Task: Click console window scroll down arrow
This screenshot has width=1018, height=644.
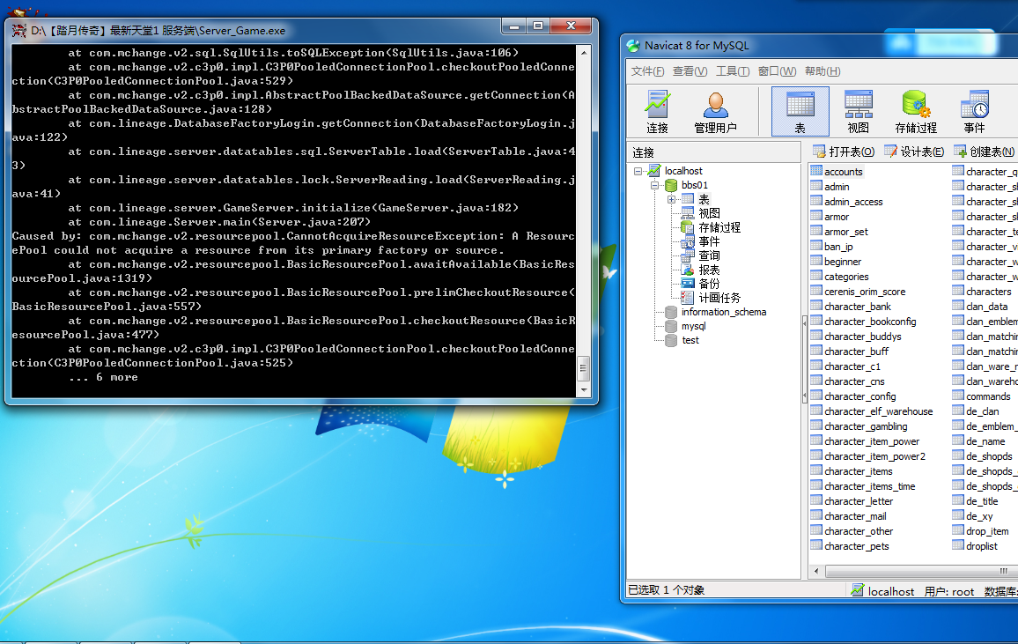Action: point(584,390)
